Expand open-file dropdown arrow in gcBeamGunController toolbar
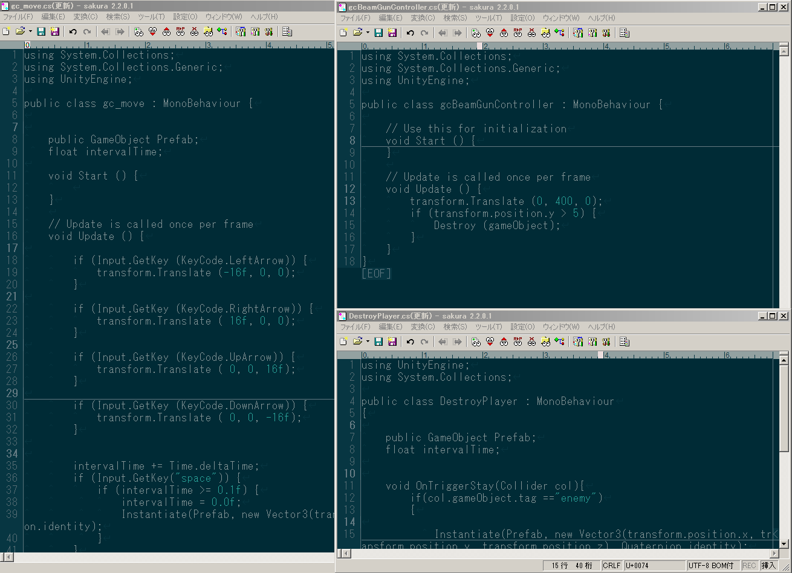The image size is (792, 573). click(368, 33)
